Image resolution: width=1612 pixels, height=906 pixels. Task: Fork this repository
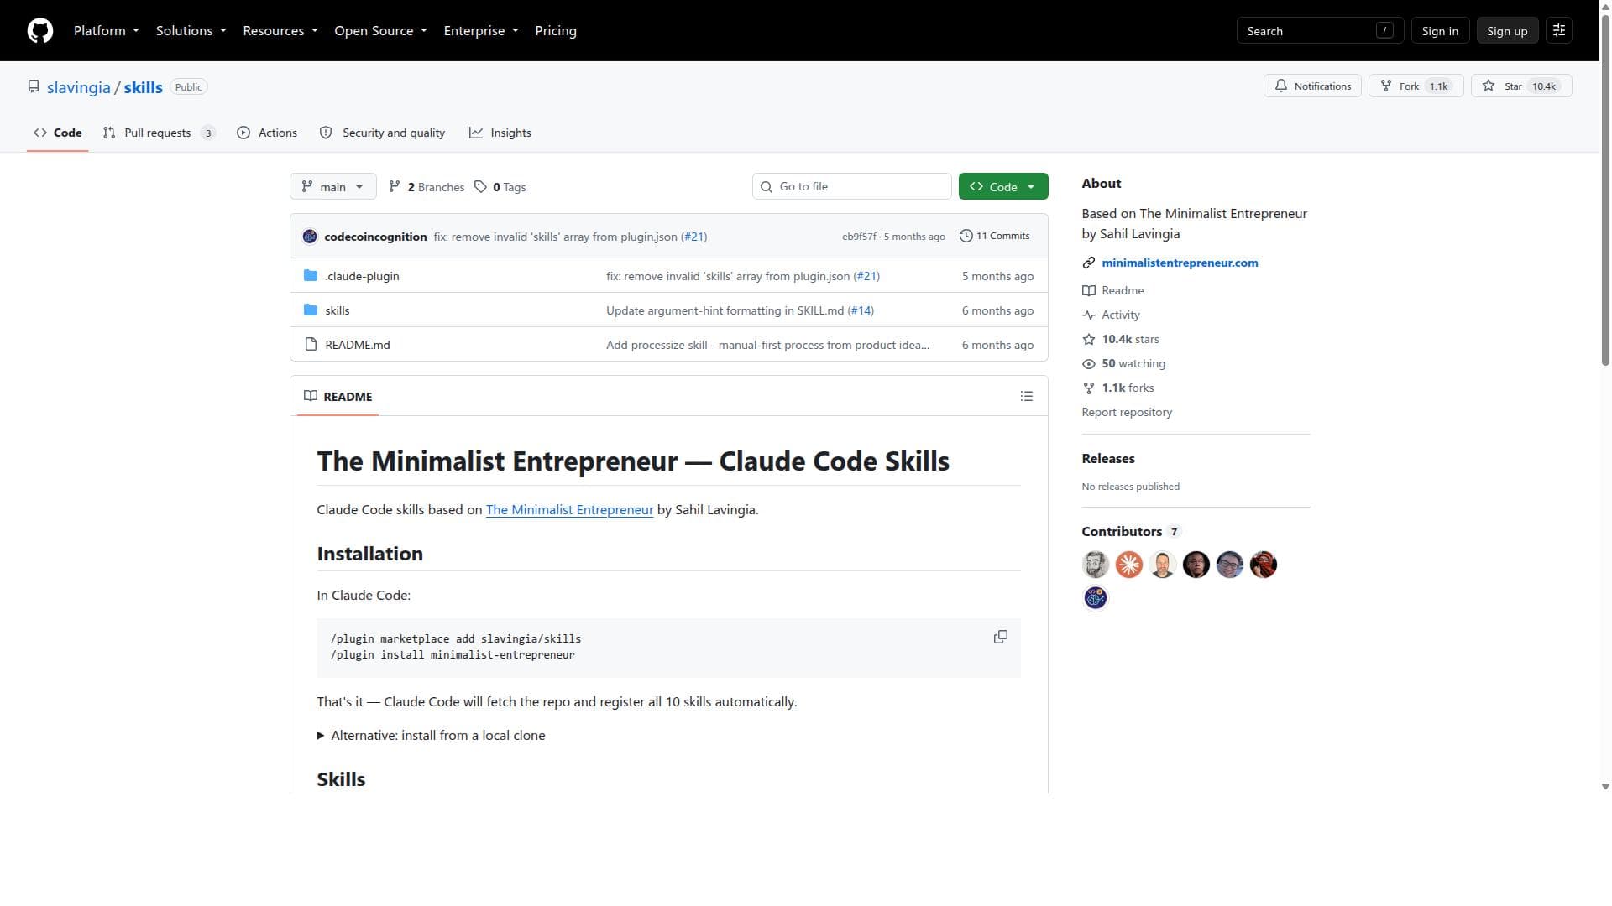pos(1416,86)
